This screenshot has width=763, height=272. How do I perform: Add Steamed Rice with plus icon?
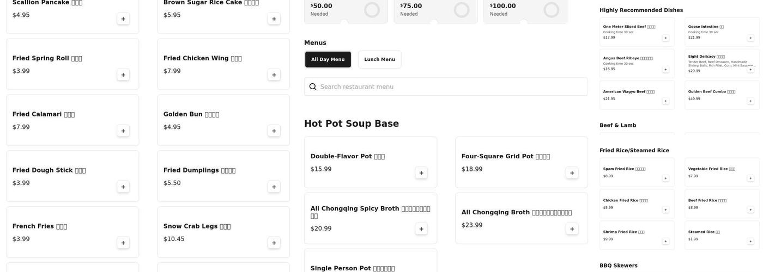click(750, 242)
